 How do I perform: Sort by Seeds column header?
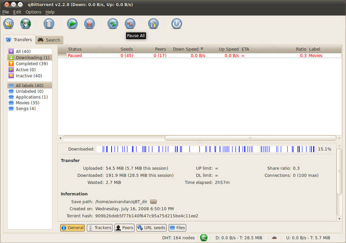(x=117, y=49)
